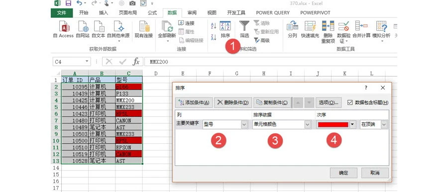
Task: Select column D header
Action: coord(156,74)
